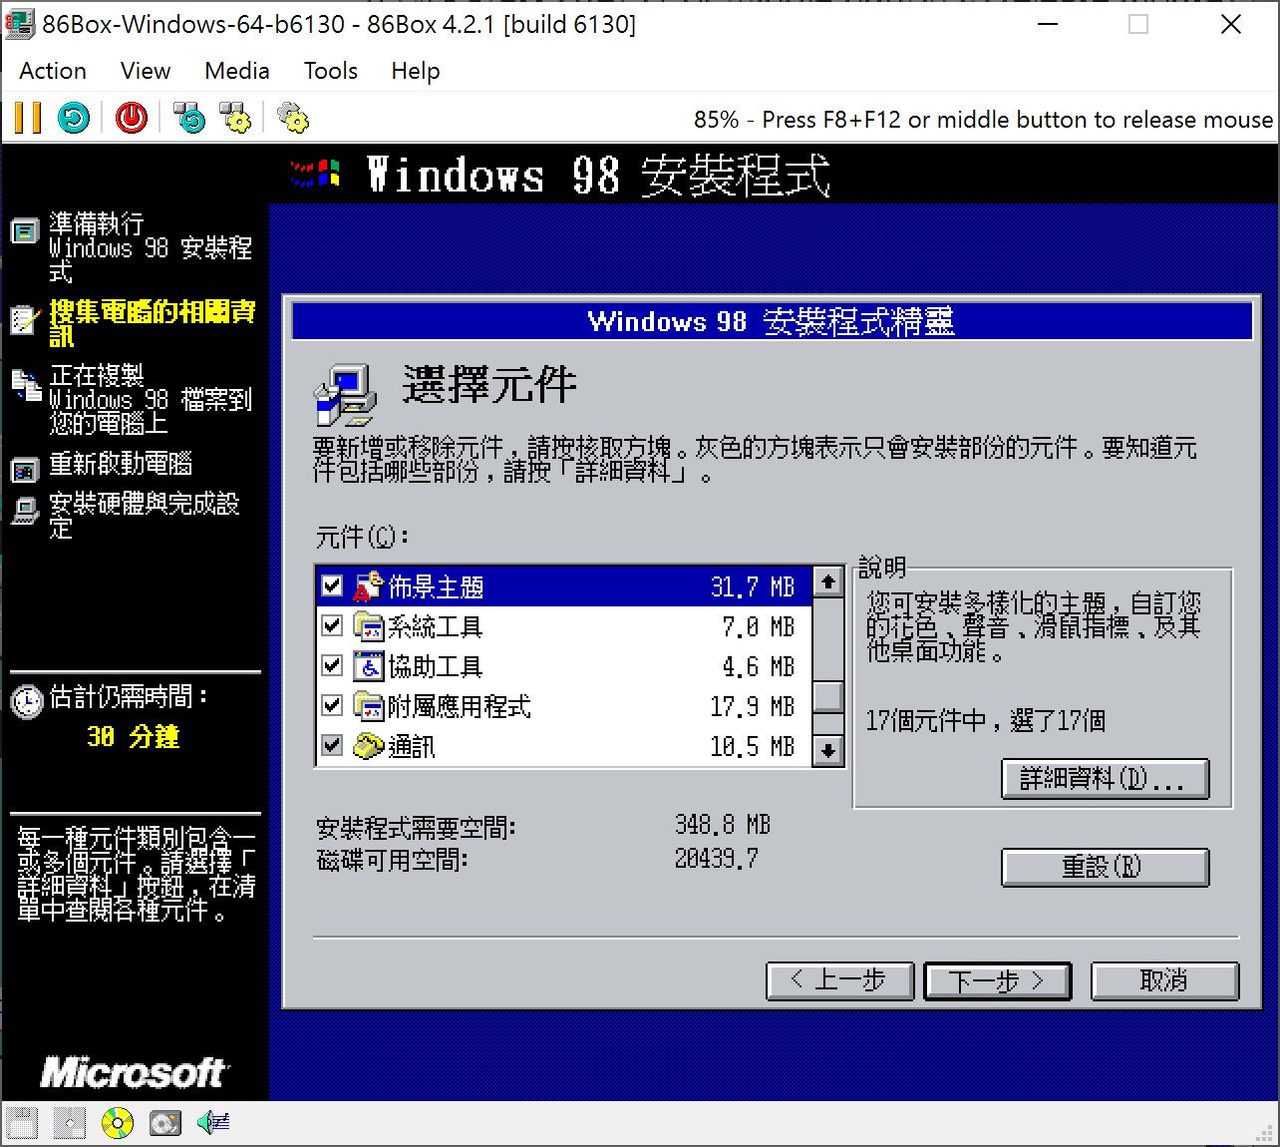Click the 7.0 MB size value
Image resolution: width=1280 pixels, height=1147 pixels.
point(759,626)
